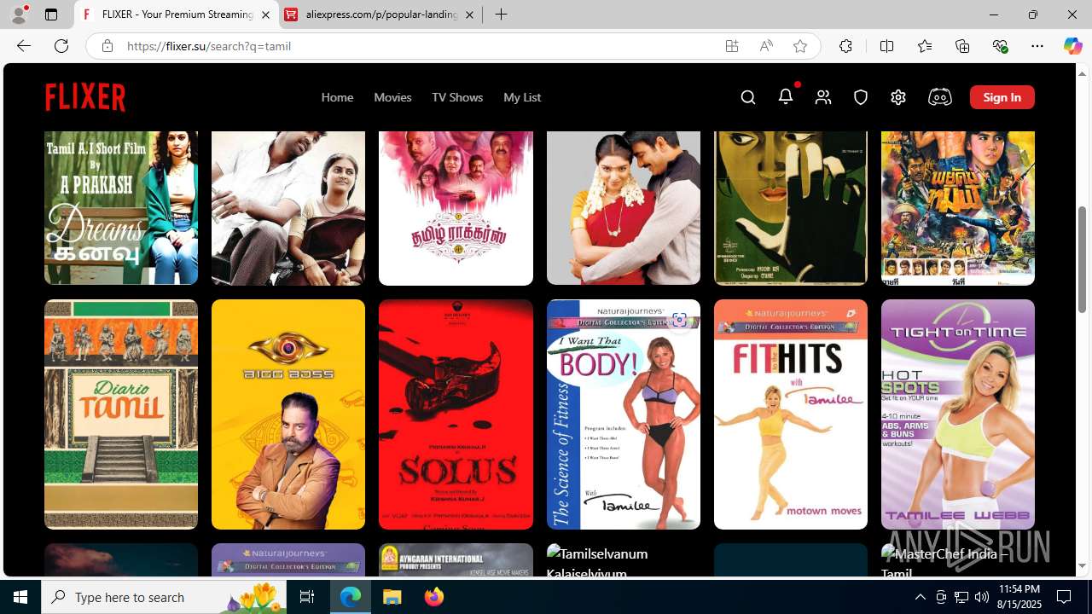Turn on Read aloud in the address bar
The height and width of the screenshot is (614, 1092).
[766, 46]
